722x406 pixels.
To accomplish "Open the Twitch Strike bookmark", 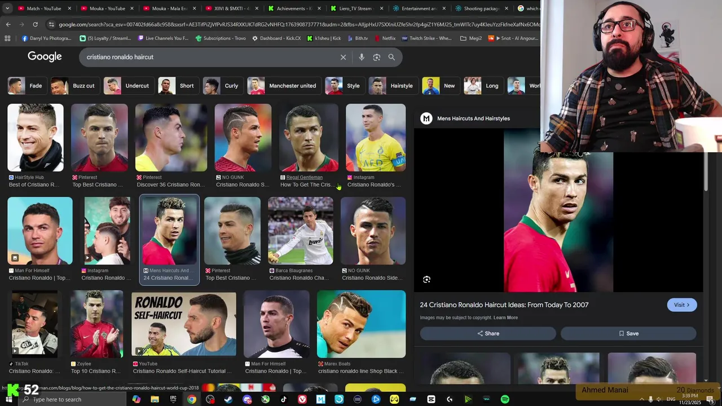I will (x=426, y=38).
